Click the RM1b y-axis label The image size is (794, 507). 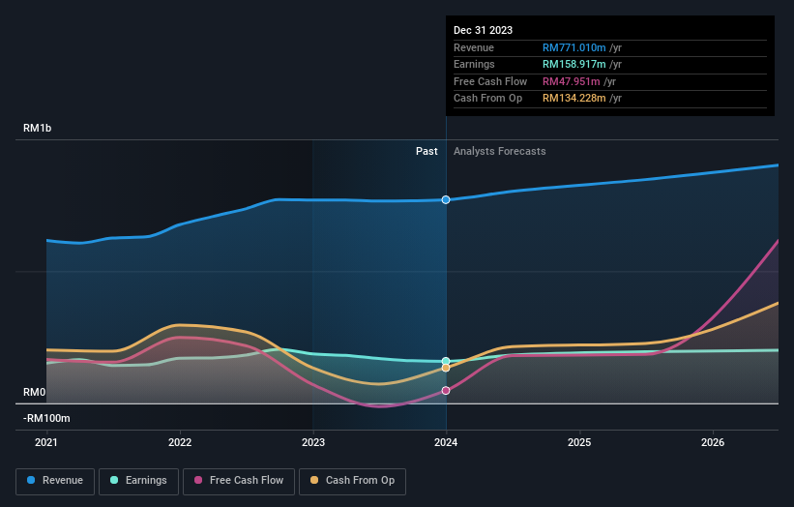(37, 128)
